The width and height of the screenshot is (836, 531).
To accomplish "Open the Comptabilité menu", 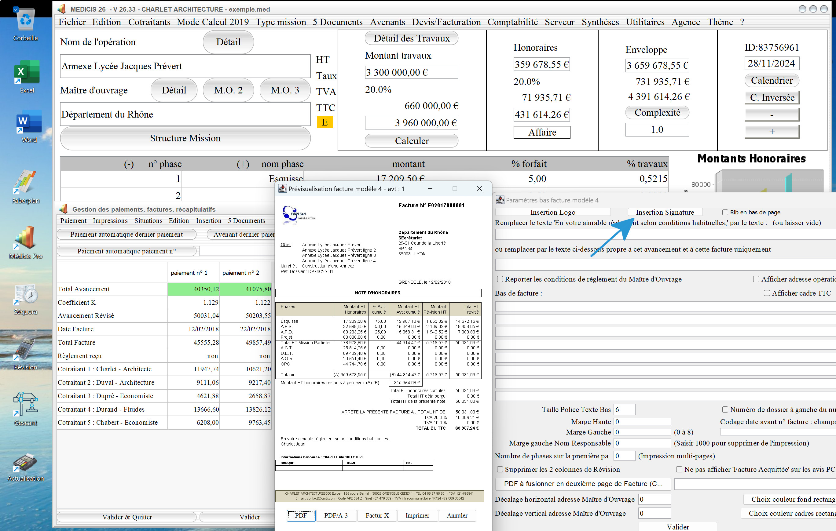I will click(512, 22).
